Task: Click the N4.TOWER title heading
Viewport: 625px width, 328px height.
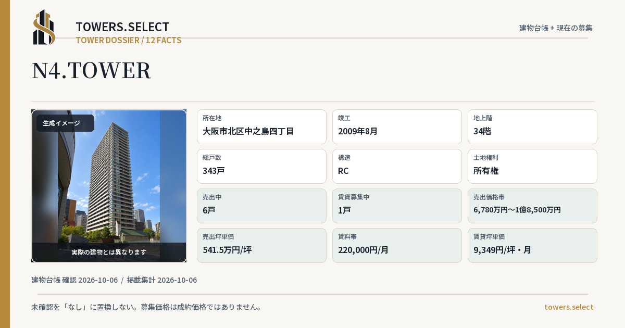Action: (91, 70)
